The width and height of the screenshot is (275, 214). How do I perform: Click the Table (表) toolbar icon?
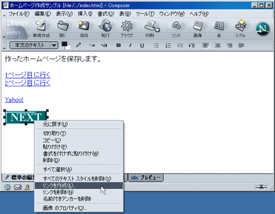pyautogui.click(x=219, y=26)
